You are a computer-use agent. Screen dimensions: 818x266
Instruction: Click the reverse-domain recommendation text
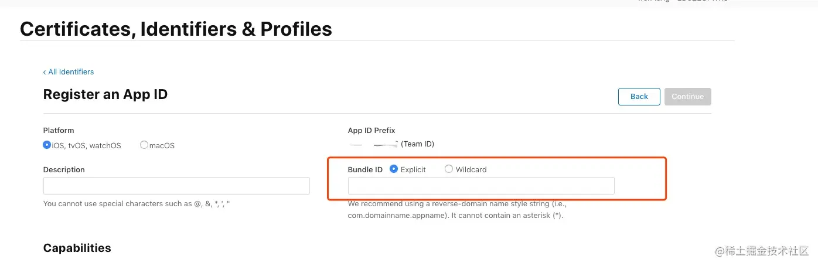[x=457, y=209]
